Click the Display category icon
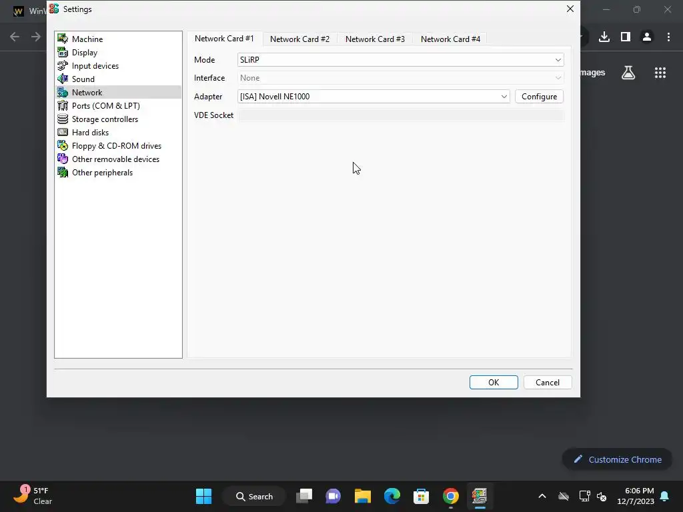Screen dimensions: 683x512 [63, 52]
